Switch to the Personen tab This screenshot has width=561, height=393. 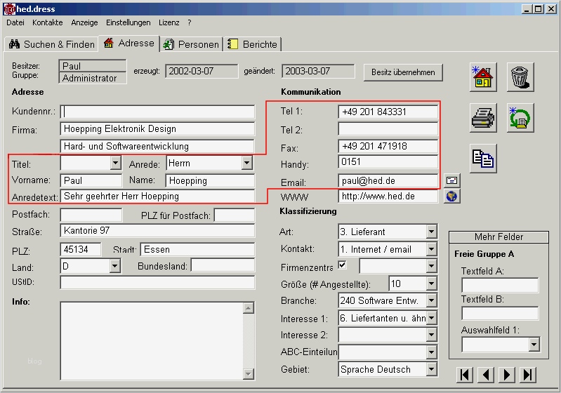(191, 44)
